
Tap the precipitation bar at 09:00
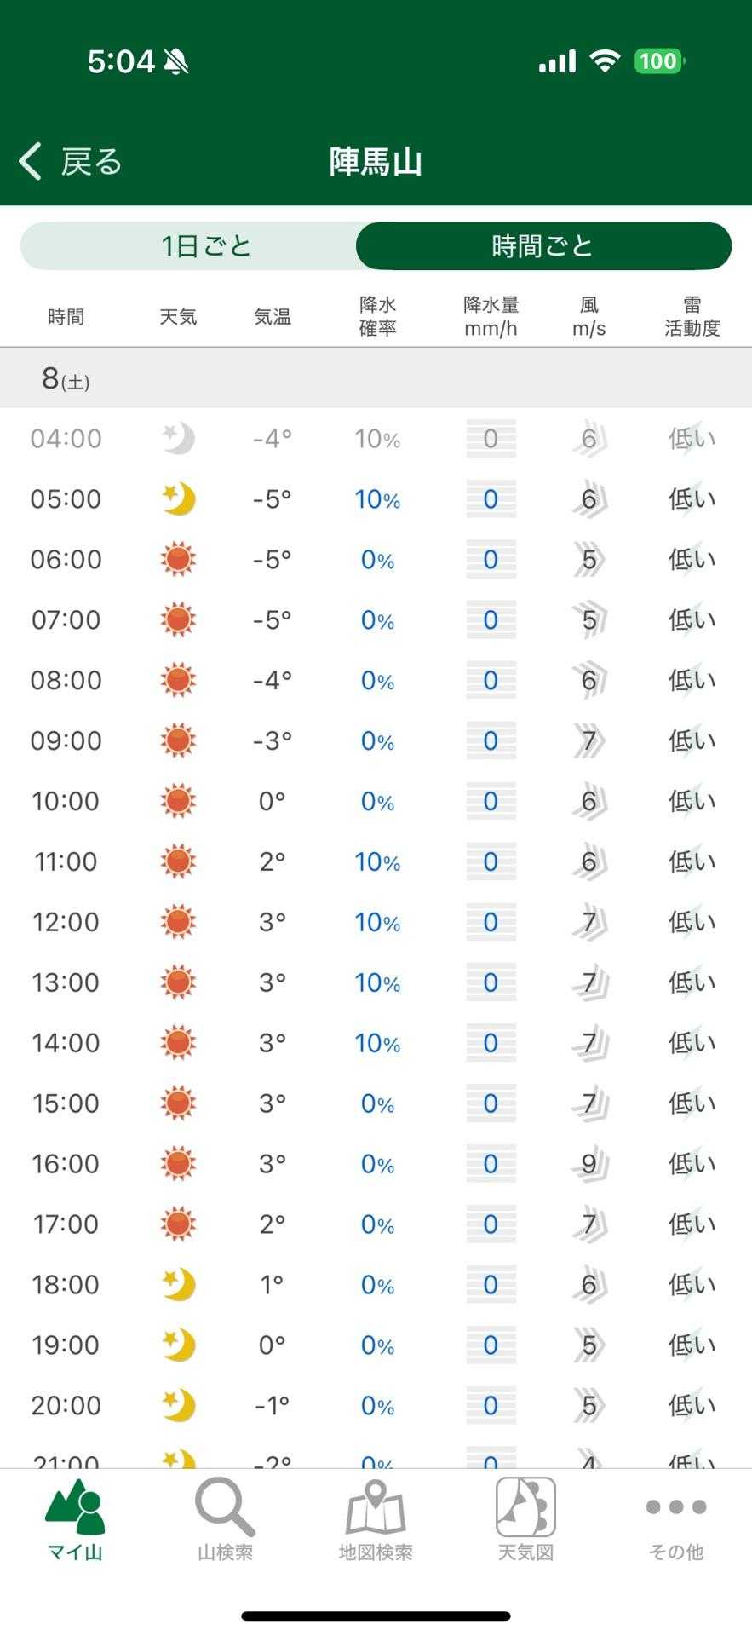click(x=491, y=741)
